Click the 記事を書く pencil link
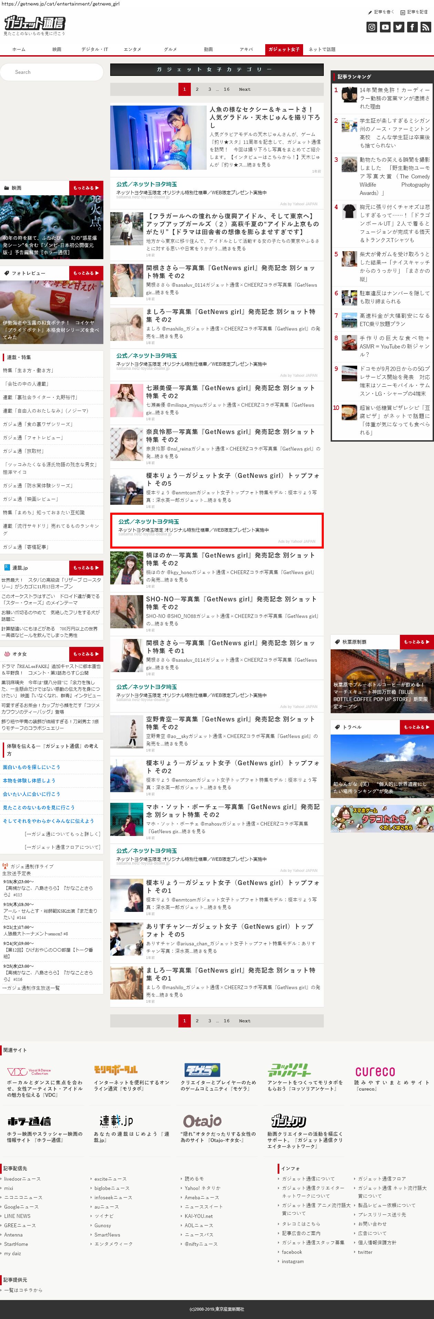Viewport: 434px width, 1319px height. (x=381, y=12)
